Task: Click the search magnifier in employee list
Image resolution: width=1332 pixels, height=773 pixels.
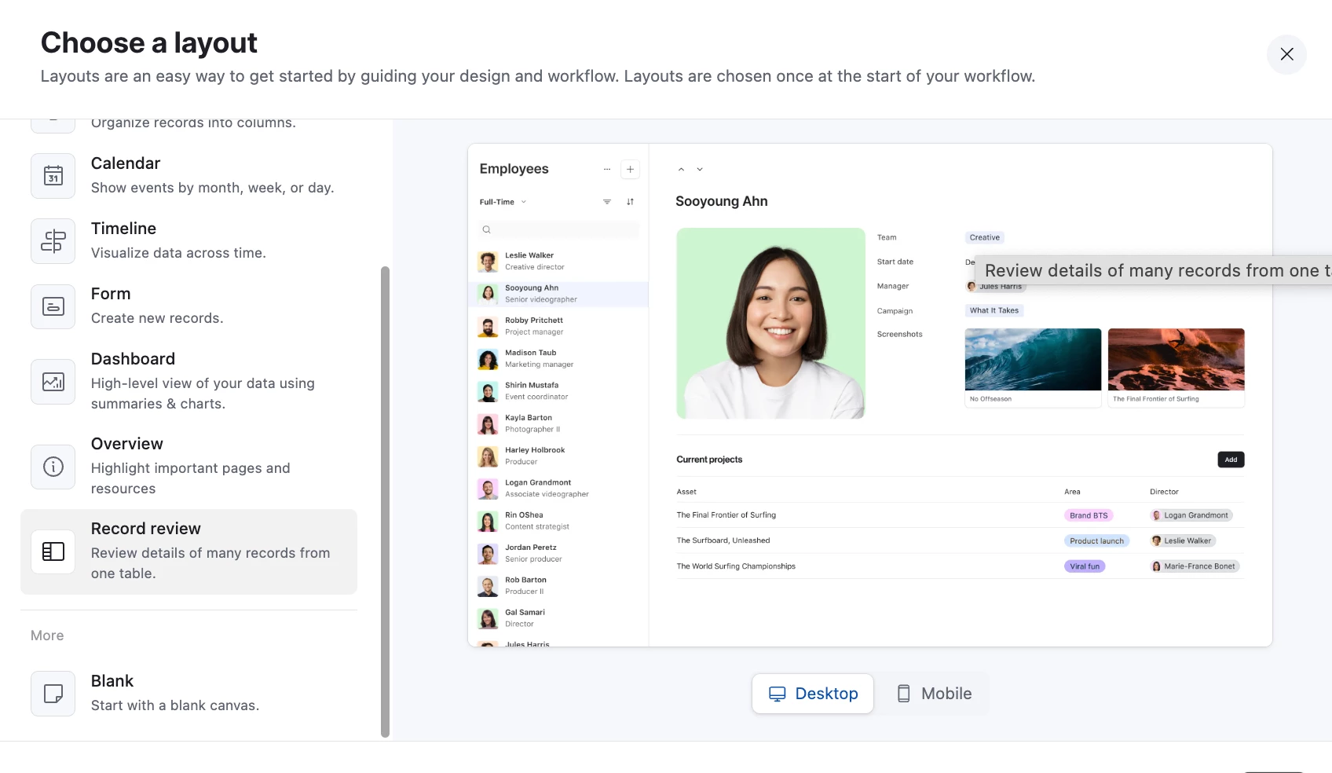Action: pos(487,229)
